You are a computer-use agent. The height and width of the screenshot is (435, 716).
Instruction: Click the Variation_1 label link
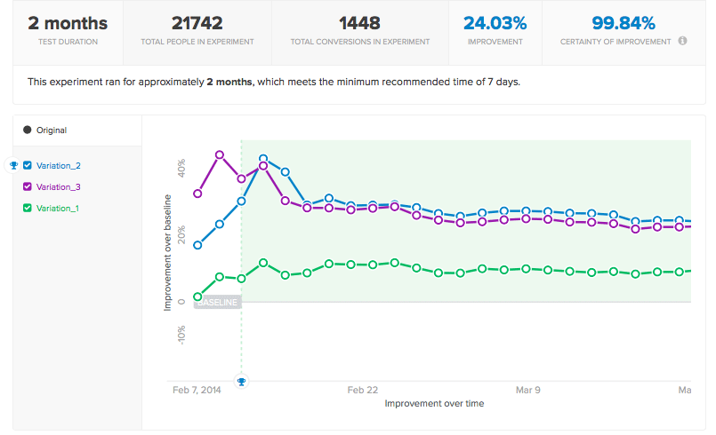pyautogui.click(x=58, y=209)
